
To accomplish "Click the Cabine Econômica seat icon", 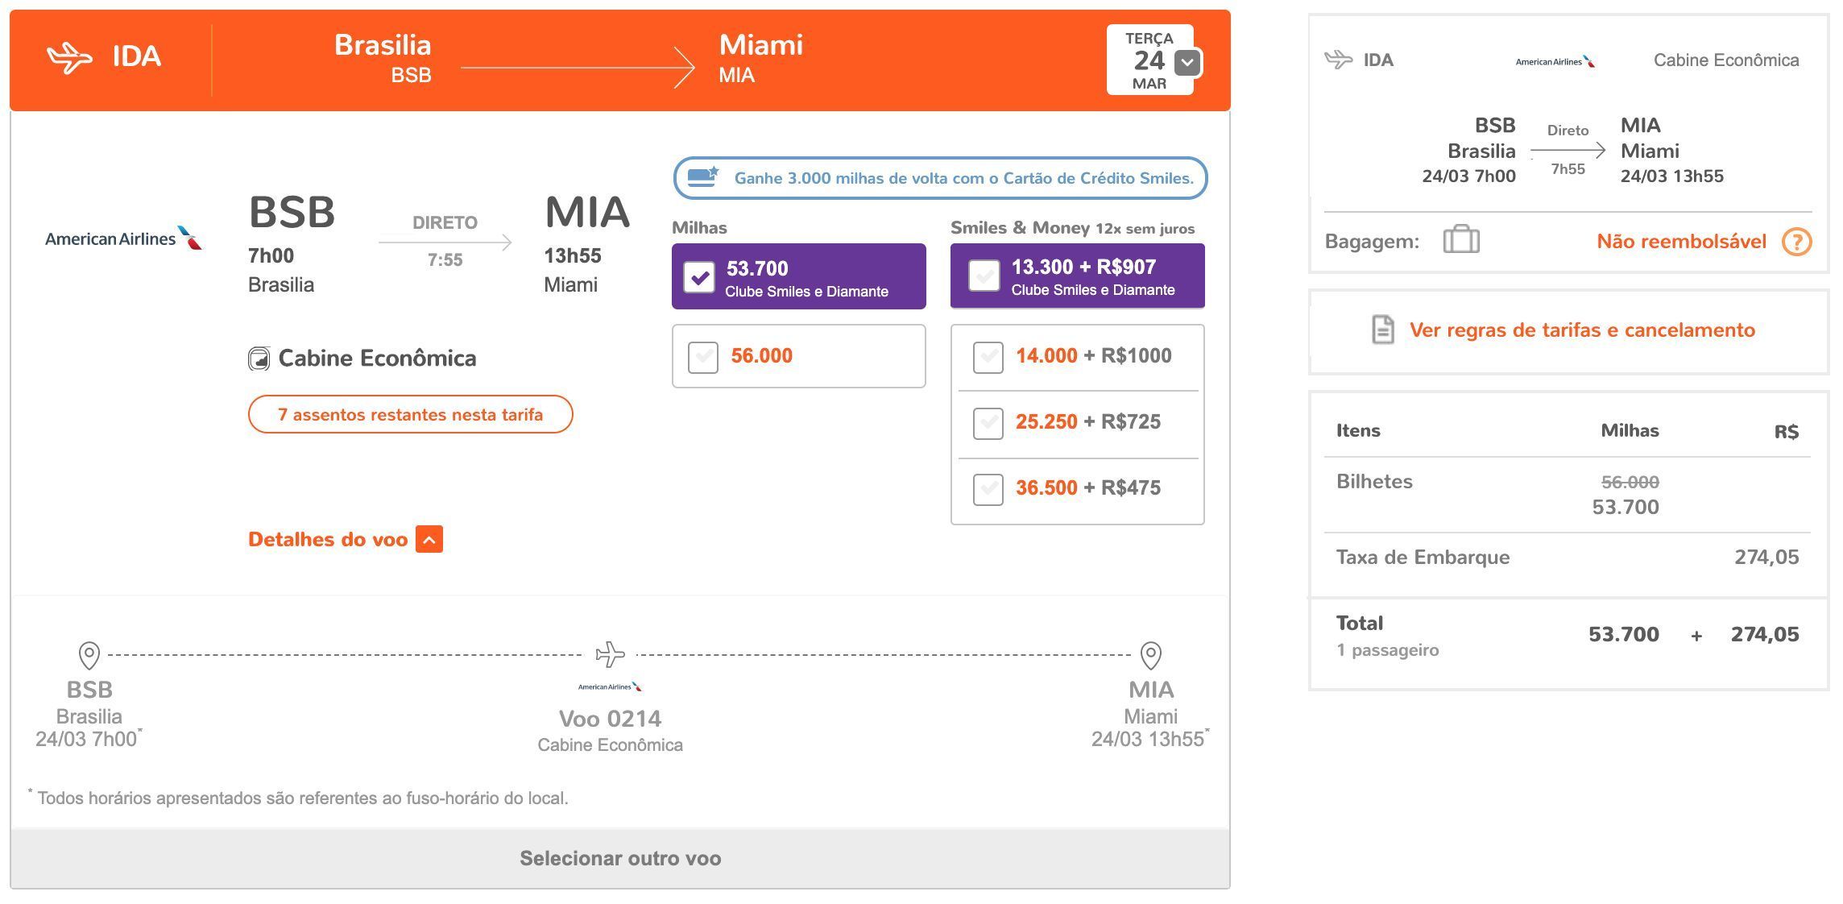I will pos(259,359).
